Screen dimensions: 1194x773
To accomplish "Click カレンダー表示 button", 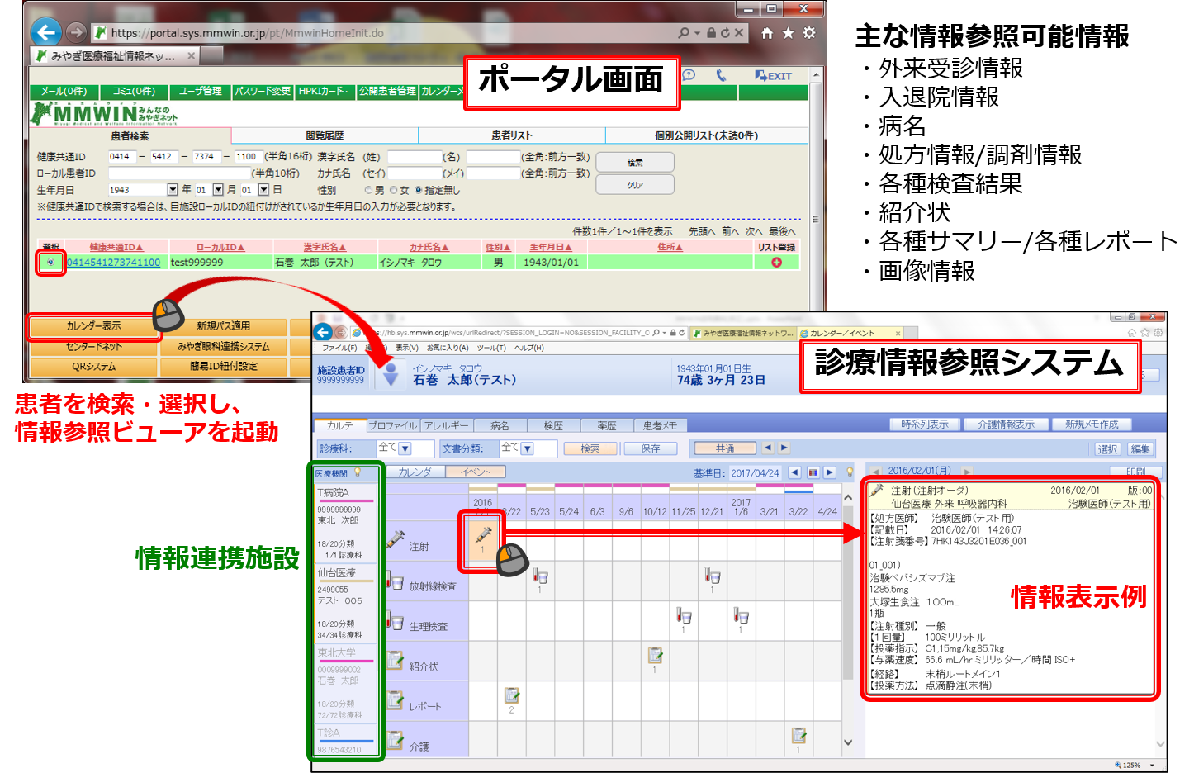I will pos(93,326).
